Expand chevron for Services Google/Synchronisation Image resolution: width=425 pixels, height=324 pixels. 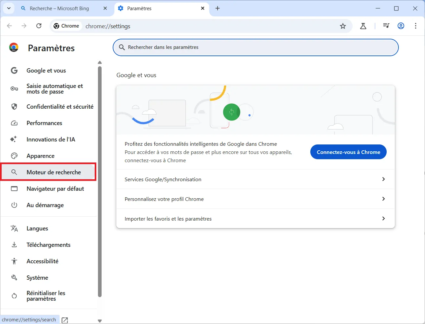[x=383, y=179]
